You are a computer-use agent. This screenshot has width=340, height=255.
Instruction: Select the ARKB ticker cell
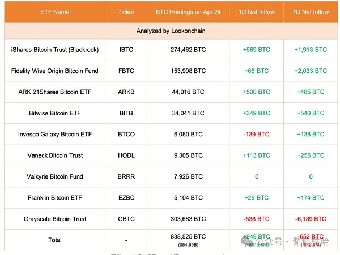[126, 92]
